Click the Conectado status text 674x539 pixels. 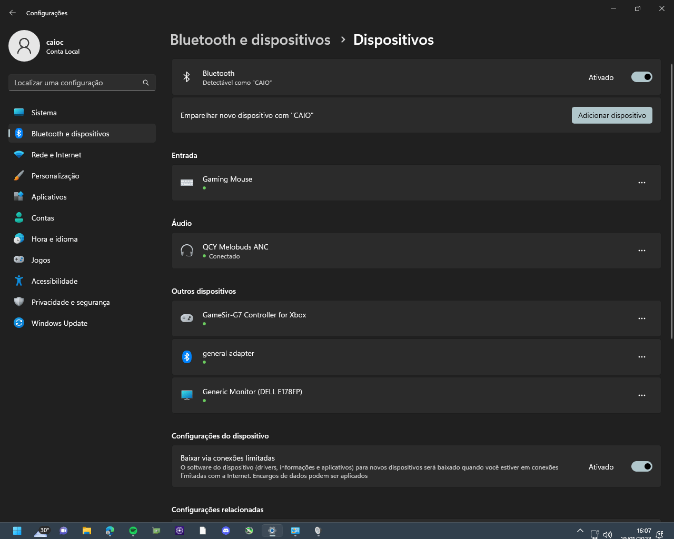pos(224,256)
